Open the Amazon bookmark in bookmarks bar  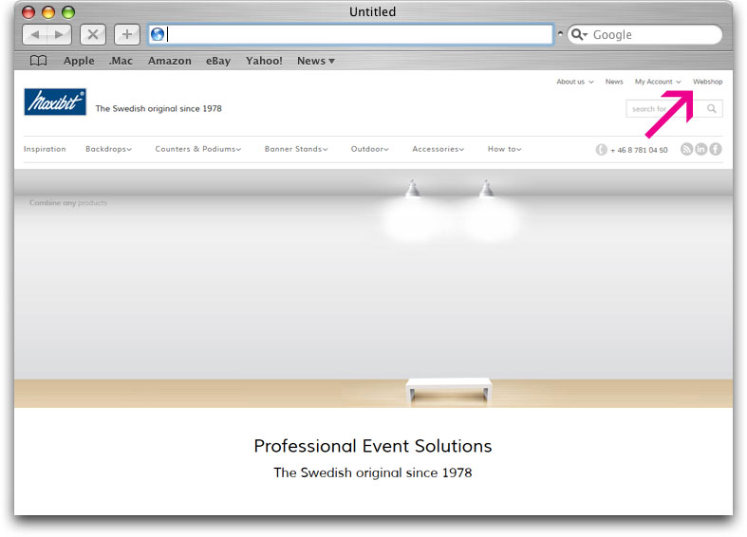pos(169,61)
